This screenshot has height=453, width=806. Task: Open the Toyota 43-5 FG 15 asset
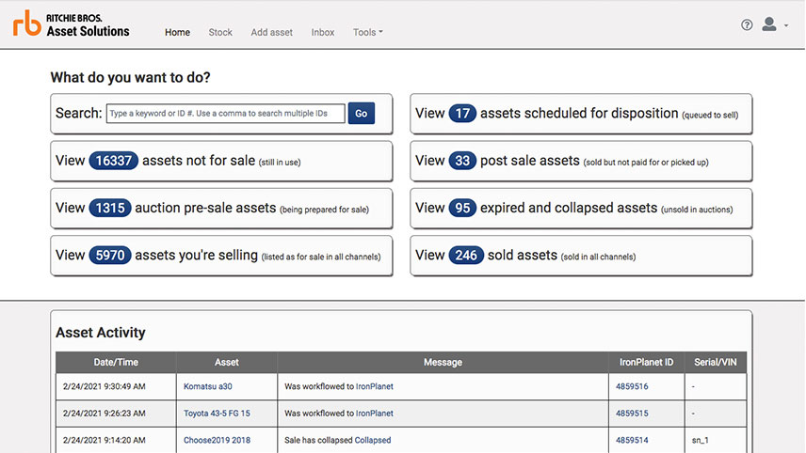point(217,413)
